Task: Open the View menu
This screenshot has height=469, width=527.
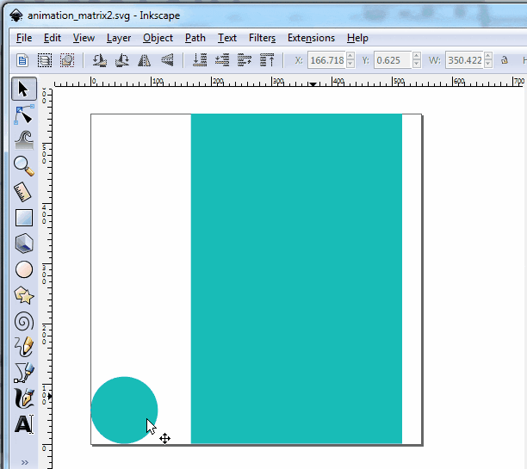Action: (x=84, y=38)
